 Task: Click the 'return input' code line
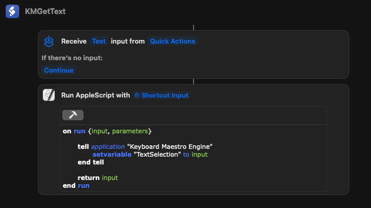98,178
